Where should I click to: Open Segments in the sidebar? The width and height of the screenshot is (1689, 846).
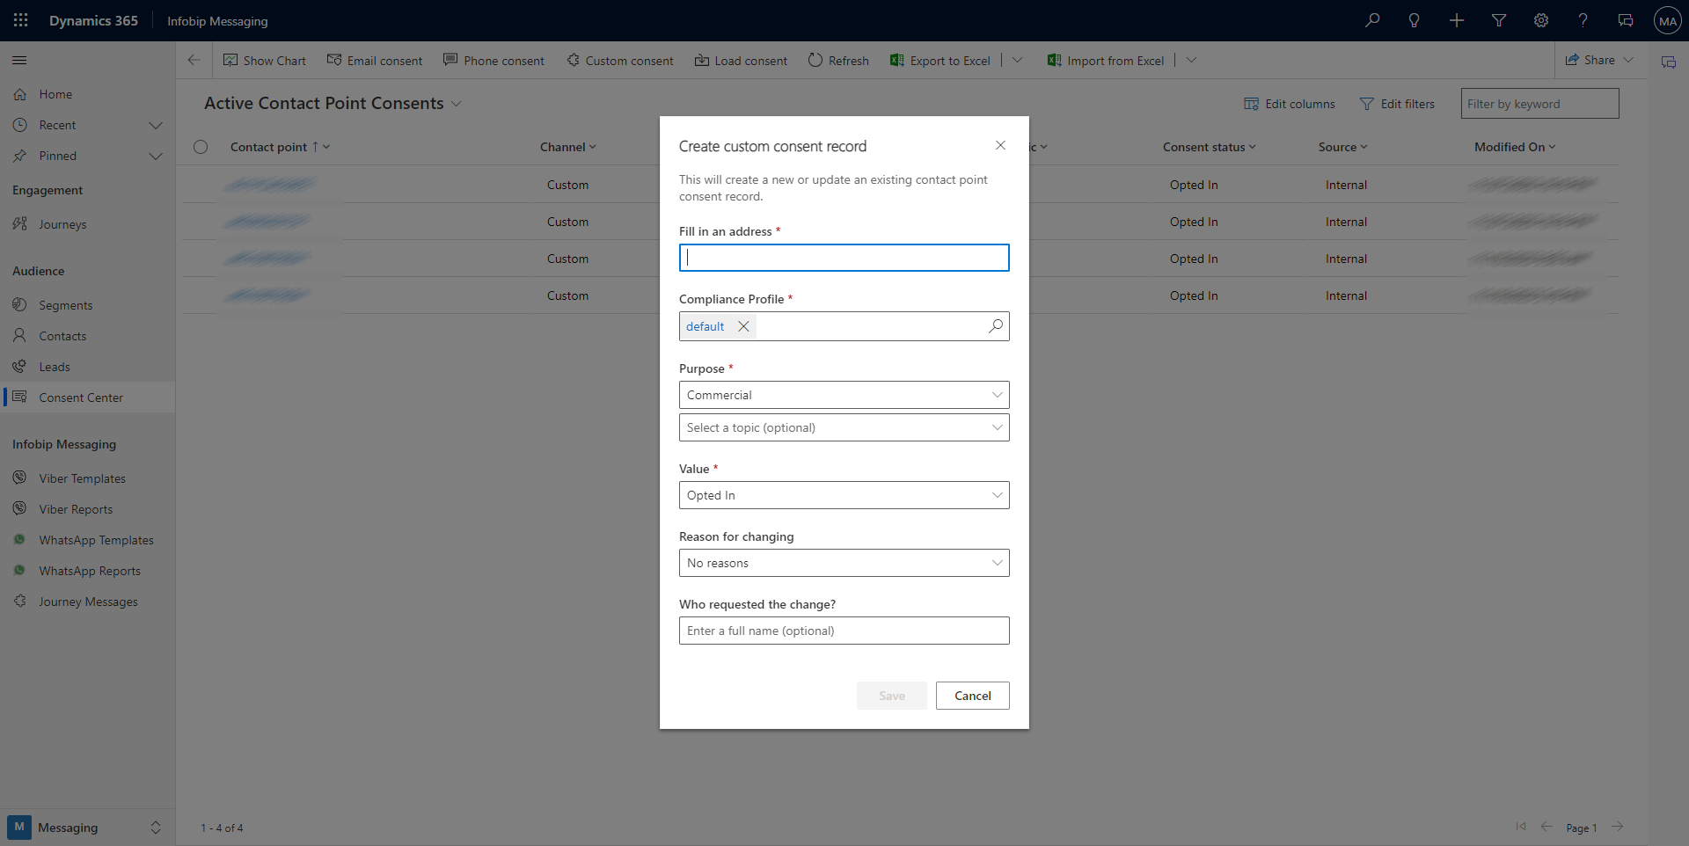click(x=87, y=305)
